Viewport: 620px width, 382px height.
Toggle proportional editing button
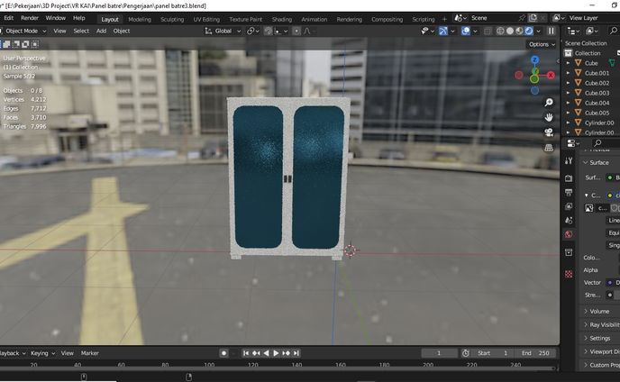(x=296, y=31)
